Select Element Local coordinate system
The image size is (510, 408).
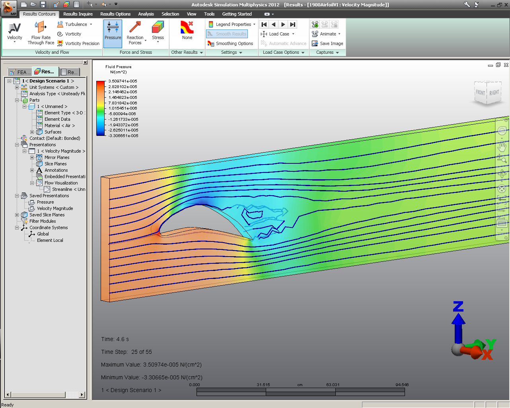tap(50, 240)
